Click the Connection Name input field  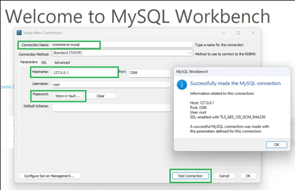pyautogui.click(x=122, y=45)
